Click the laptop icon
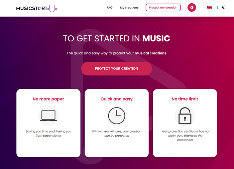 48,116
